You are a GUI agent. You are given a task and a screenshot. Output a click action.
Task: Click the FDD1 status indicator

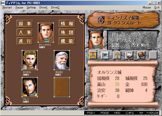pyautogui.click(x=90, y=113)
